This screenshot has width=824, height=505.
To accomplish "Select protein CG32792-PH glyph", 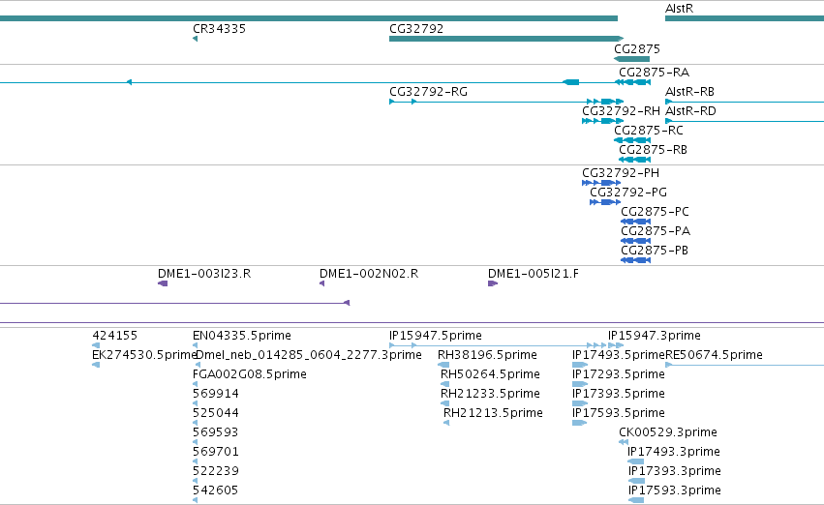I will (x=601, y=183).
